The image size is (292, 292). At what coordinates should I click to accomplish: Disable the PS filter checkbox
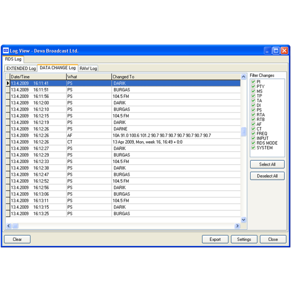tap(253, 110)
